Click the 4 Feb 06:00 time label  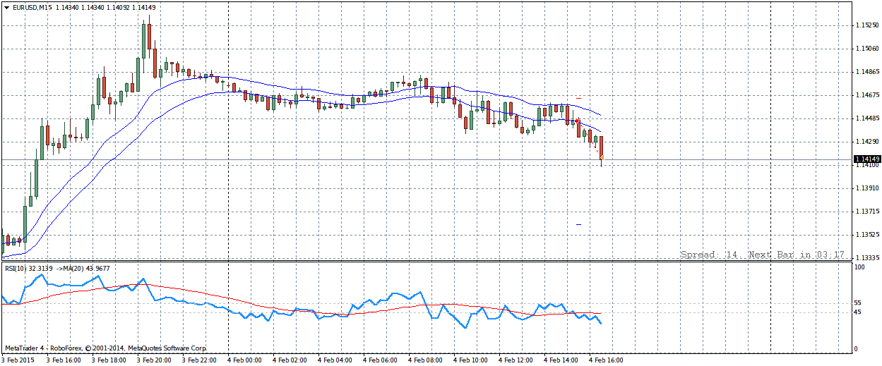coord(380,360)
